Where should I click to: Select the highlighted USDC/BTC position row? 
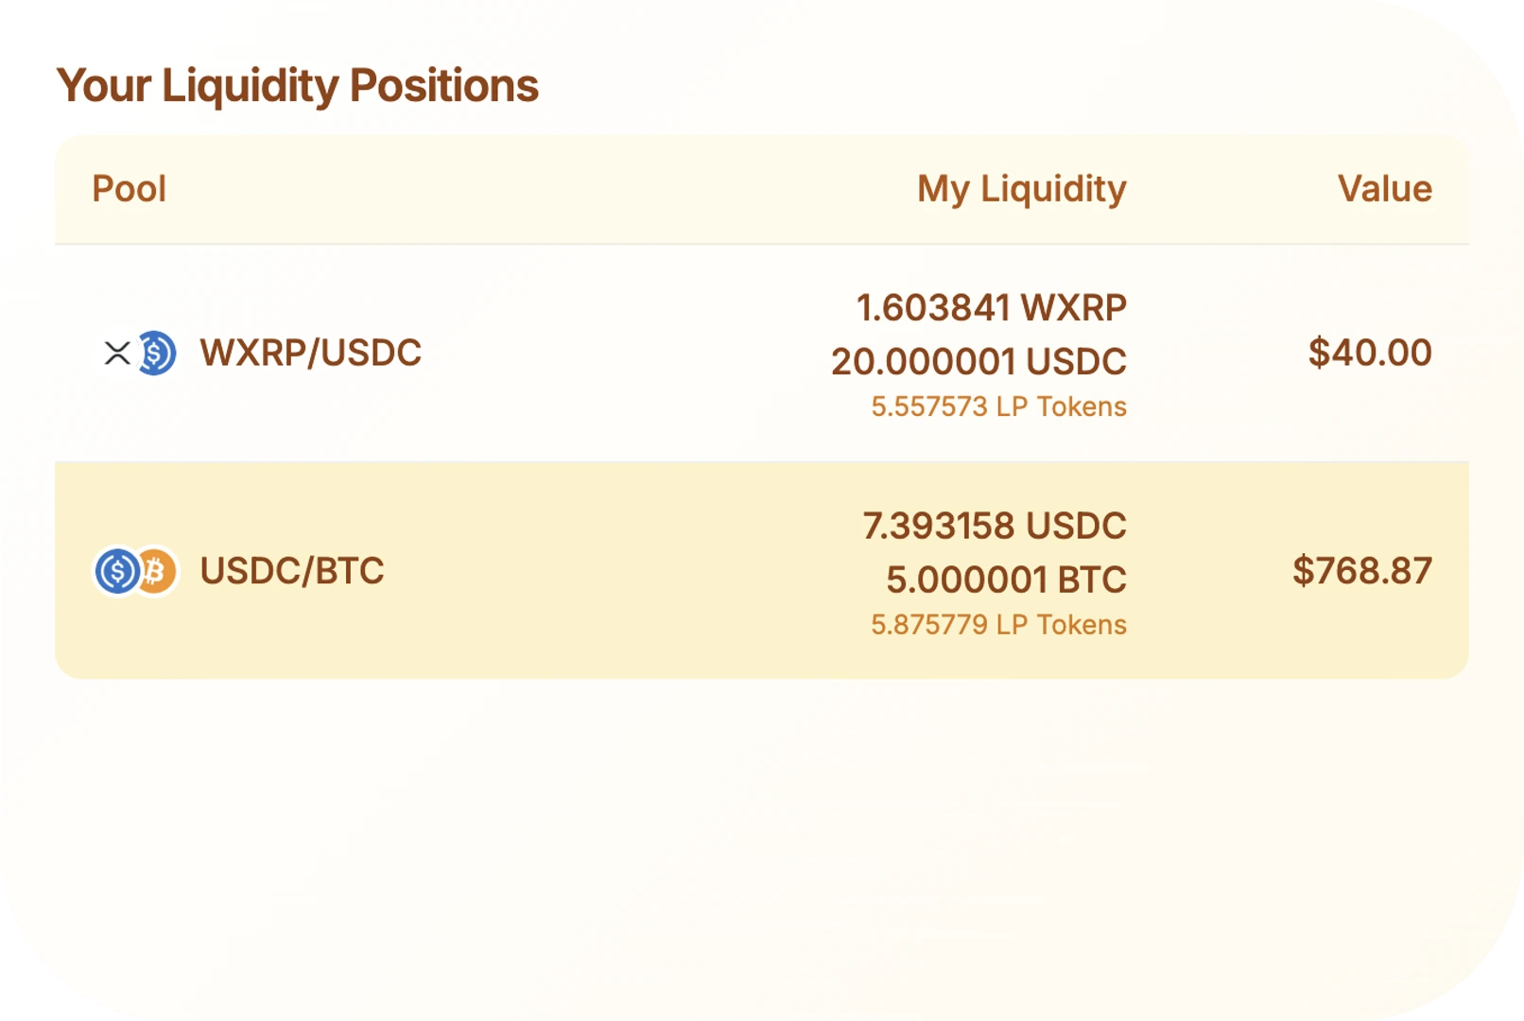pos(762,571)
